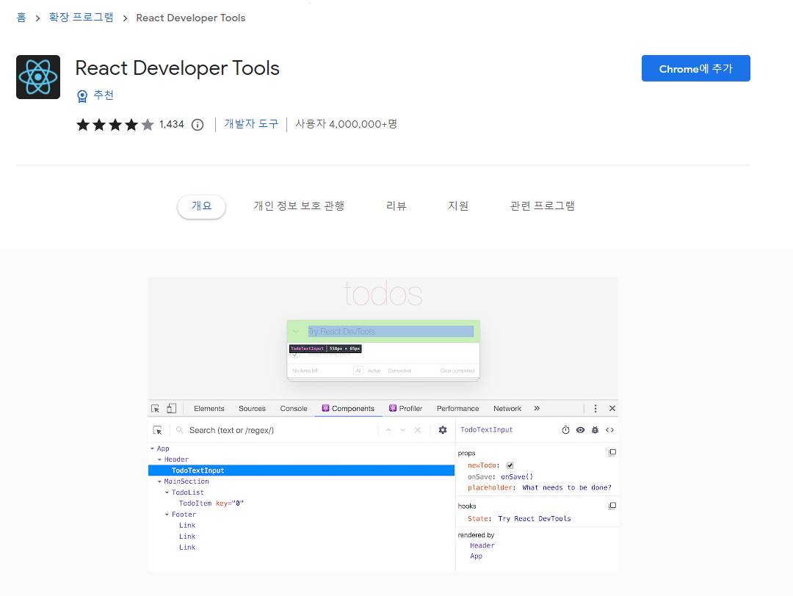Open DevTools three-dot customize menu
The width and height of the screenshot is (793, 596).
coord(595,408)
